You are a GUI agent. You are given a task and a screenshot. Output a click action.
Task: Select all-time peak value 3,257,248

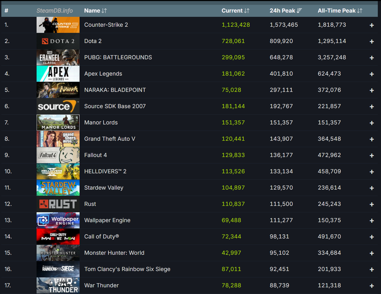(332, 57)
